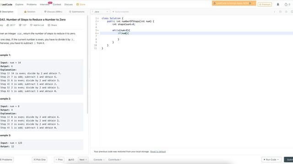Collapse code fold on line 1
Viewport: 293px width, 164px height.
(98, 18)
